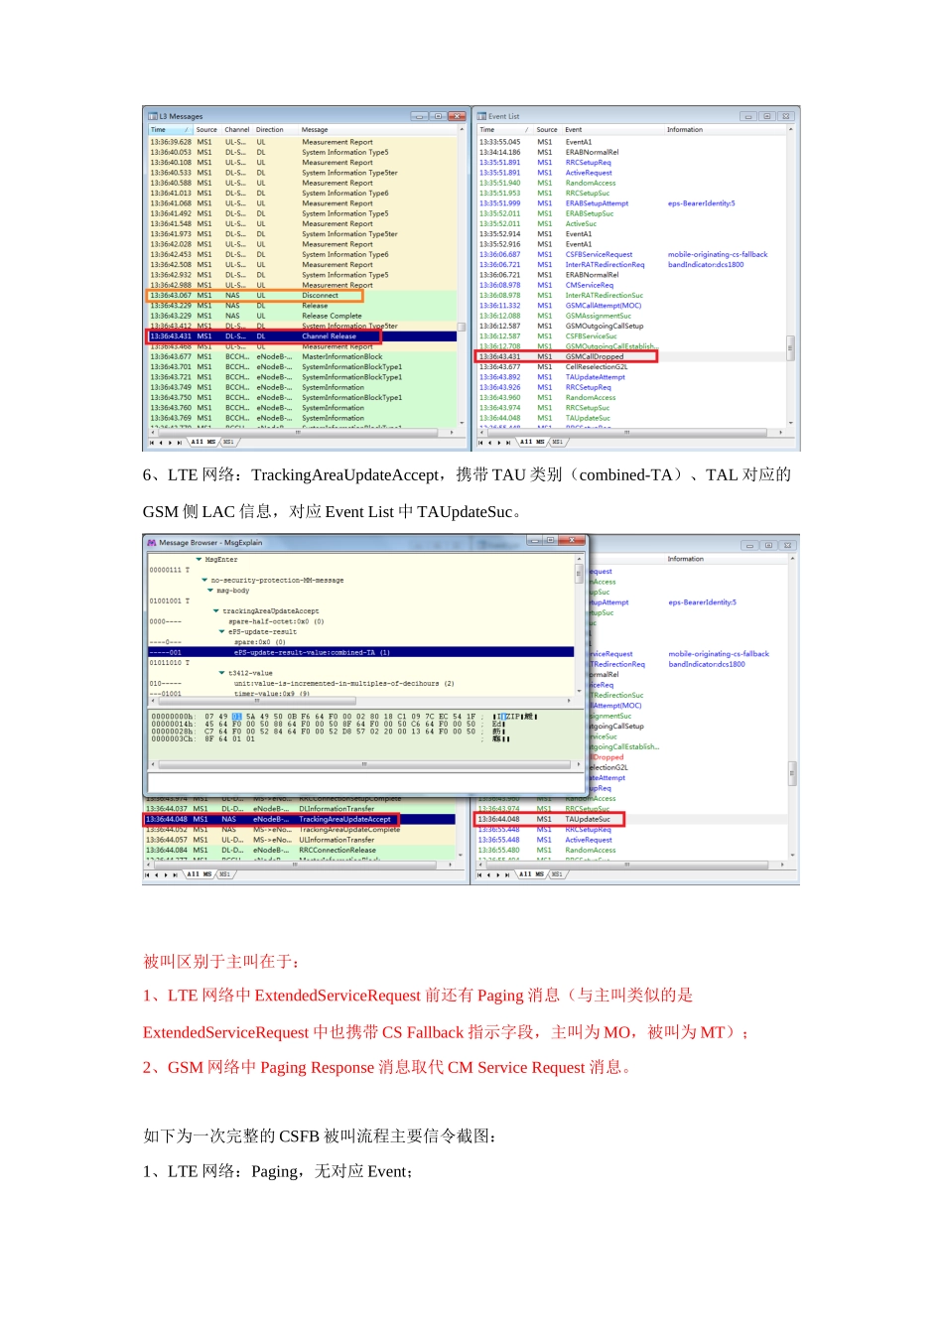Select the MS1 tab in lower Event List

click(x=557, y=874)
